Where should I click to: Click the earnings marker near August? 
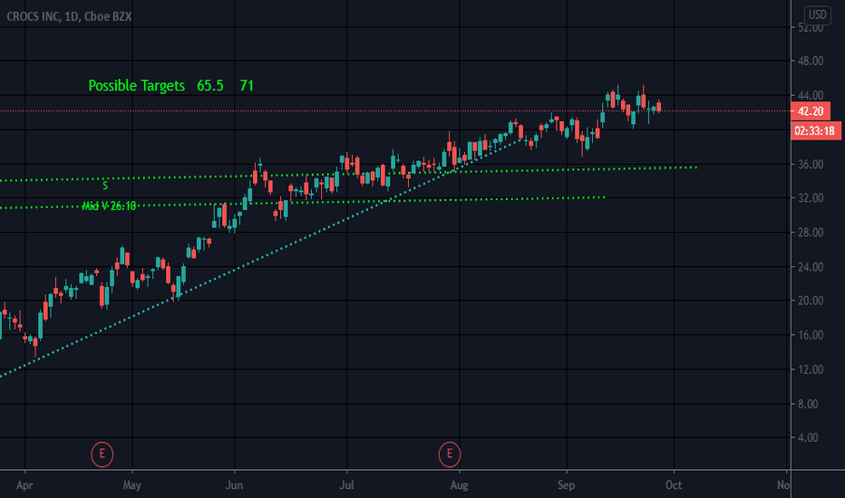pyautogui.click(x=450, y=455)
